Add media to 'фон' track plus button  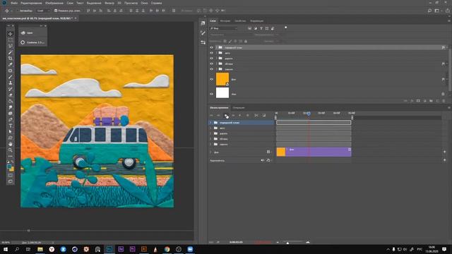(x=444, y=152)
